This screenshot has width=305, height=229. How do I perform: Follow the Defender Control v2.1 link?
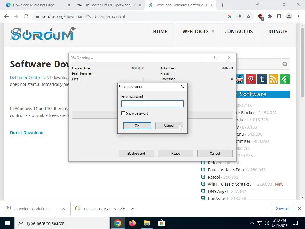31,78
